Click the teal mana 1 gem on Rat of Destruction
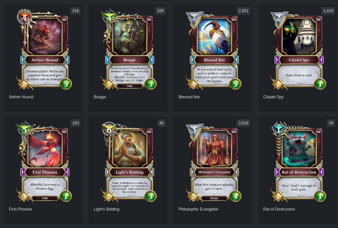Viewport: 338px width, 228px height. 278,130
